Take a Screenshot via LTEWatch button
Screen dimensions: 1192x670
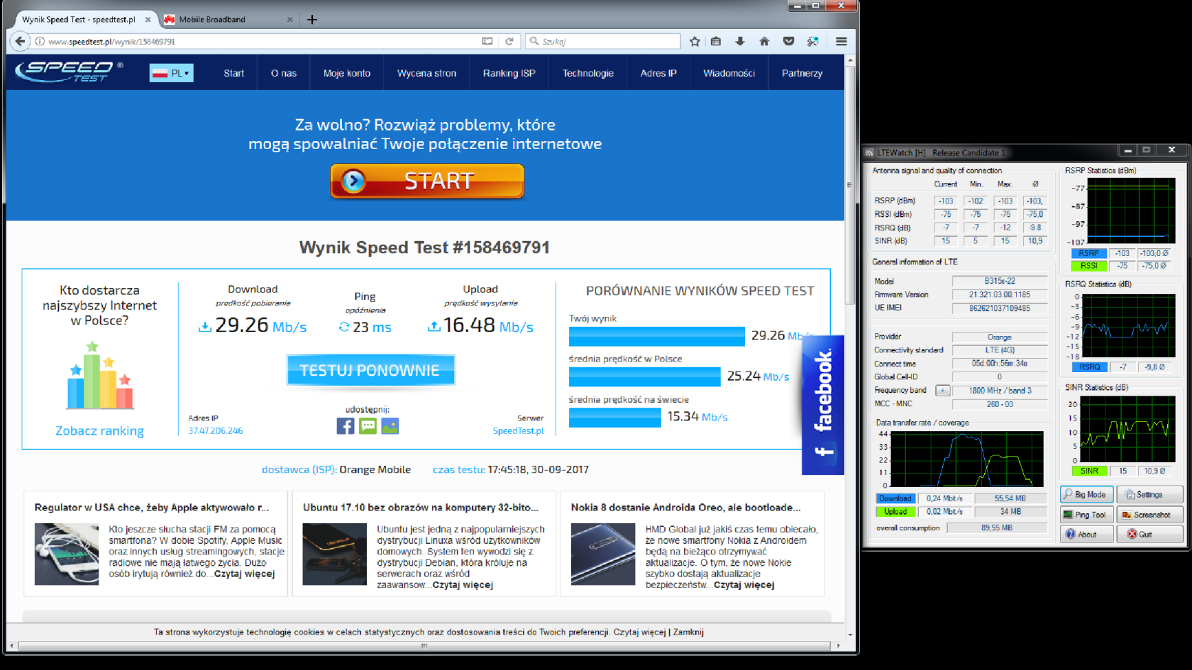1150,515
